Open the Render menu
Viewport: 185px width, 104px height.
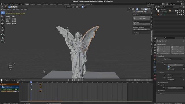11,4
